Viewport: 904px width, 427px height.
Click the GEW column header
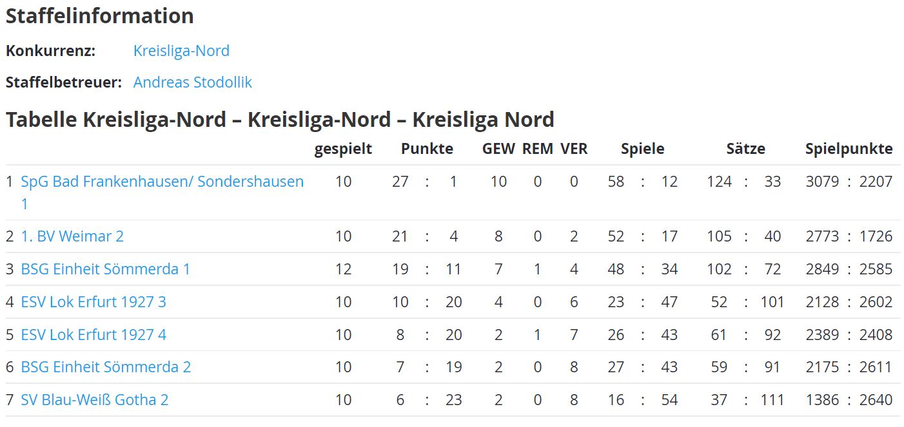click(x=498, y=149)
